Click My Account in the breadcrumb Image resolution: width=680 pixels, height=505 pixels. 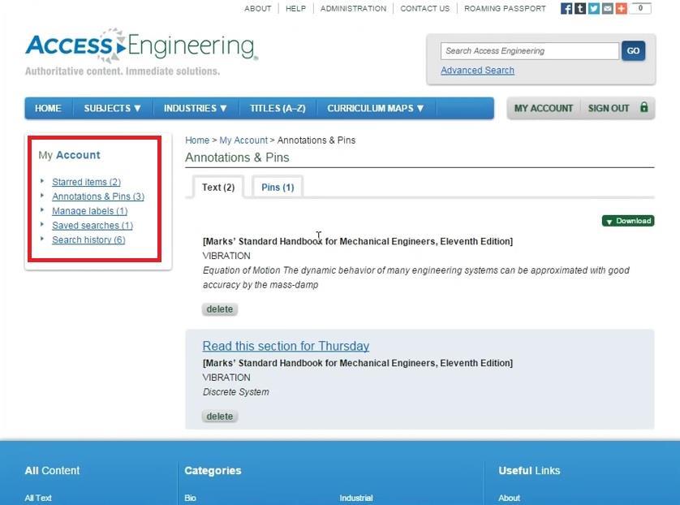[x=243, y=140]
